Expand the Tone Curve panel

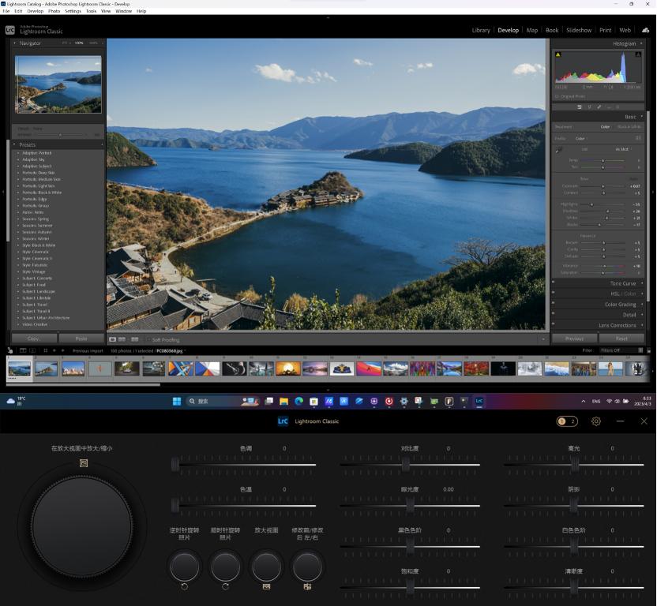(622, 283)
